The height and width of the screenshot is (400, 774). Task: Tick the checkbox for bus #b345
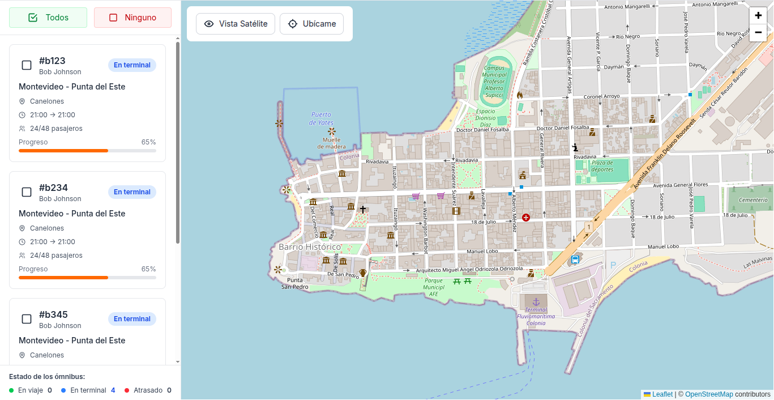[27, 319]
